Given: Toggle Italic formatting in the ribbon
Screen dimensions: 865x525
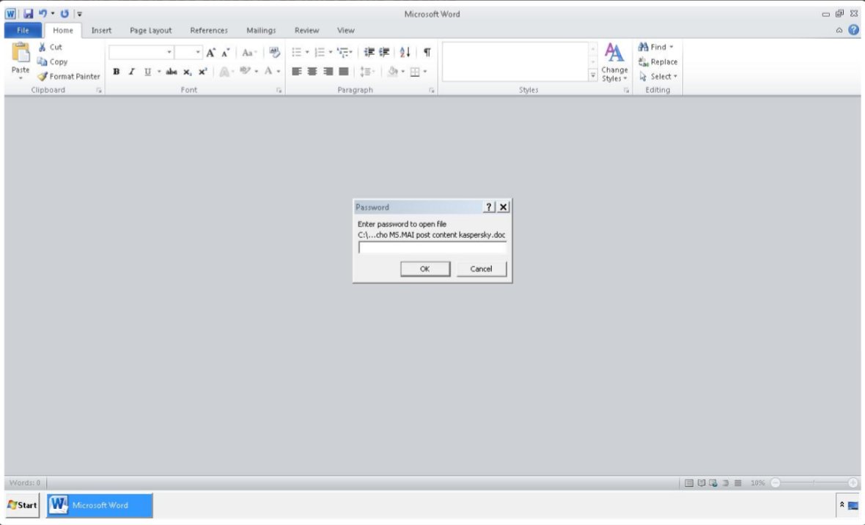Looking at the screenshot, I should [132, 72].
